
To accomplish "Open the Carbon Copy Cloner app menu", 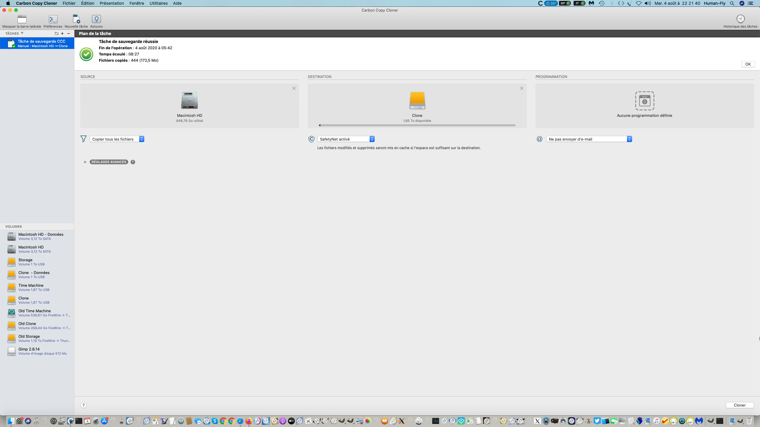I will point(37,3).
